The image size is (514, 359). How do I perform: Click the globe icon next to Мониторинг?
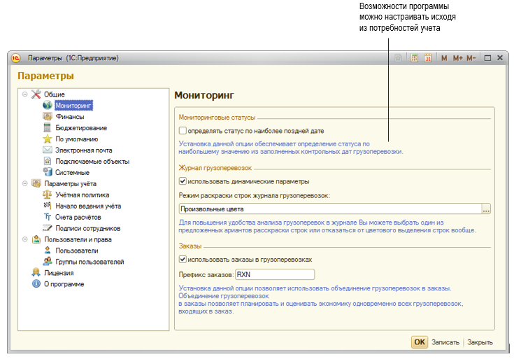(48, 105)
